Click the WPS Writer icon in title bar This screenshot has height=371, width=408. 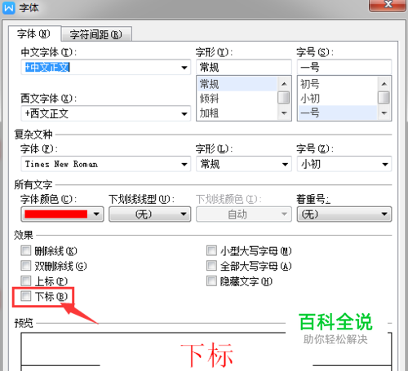9,8
